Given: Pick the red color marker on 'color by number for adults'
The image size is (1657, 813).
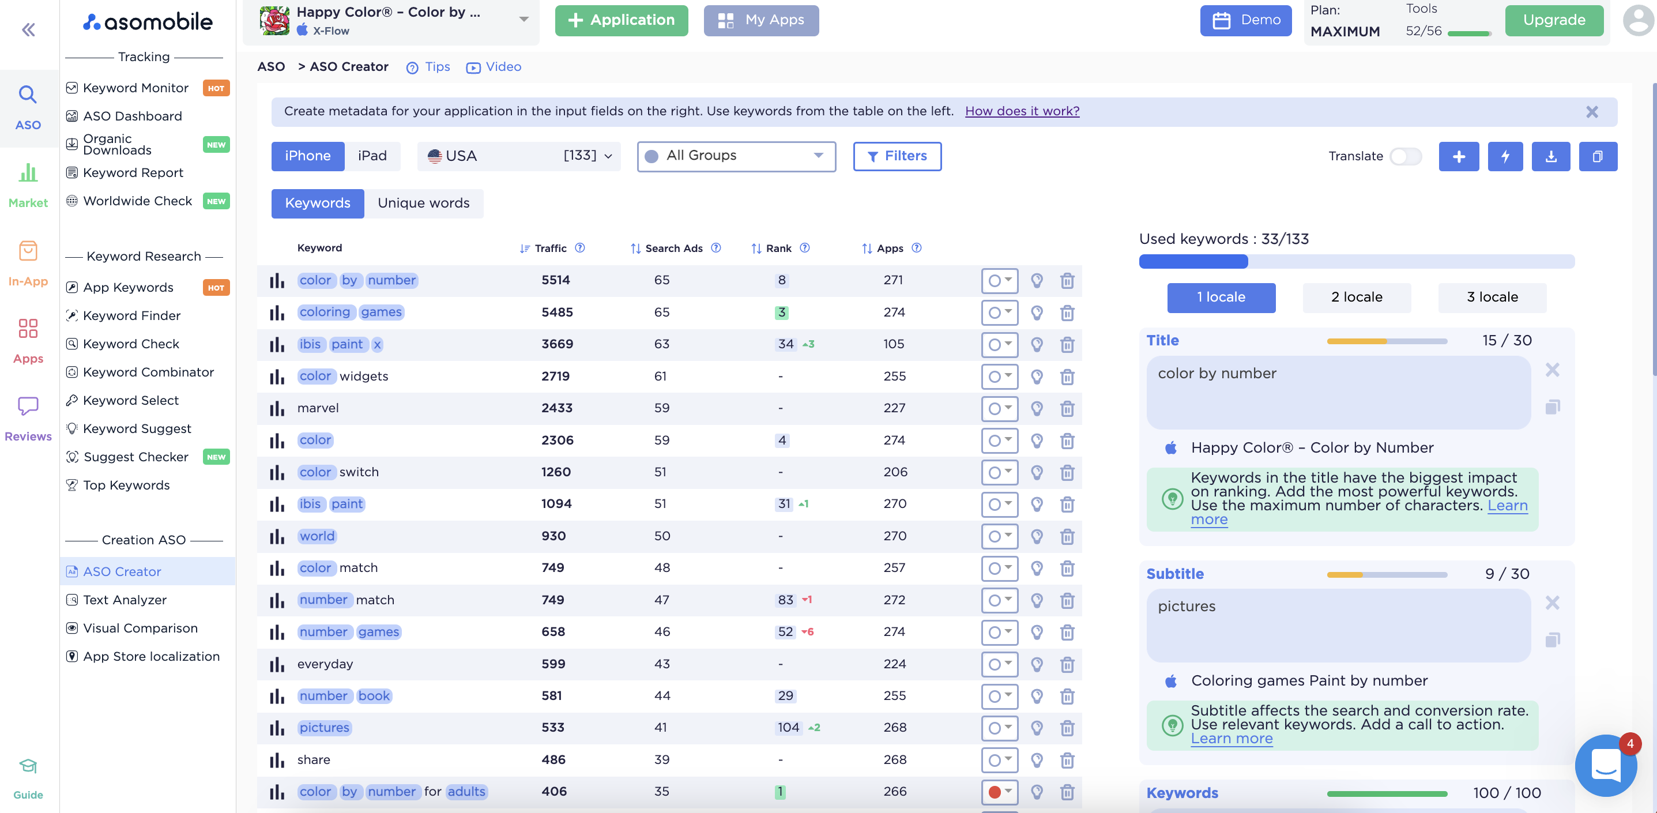Looking at the screenshot, I should (x=995, y=792).
